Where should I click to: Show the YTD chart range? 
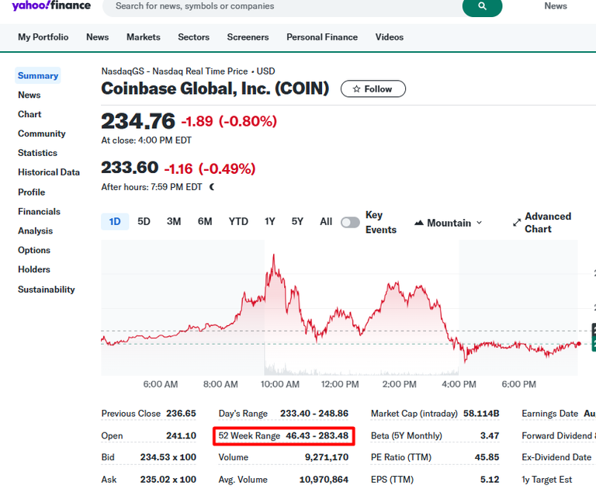coord(238,221)
